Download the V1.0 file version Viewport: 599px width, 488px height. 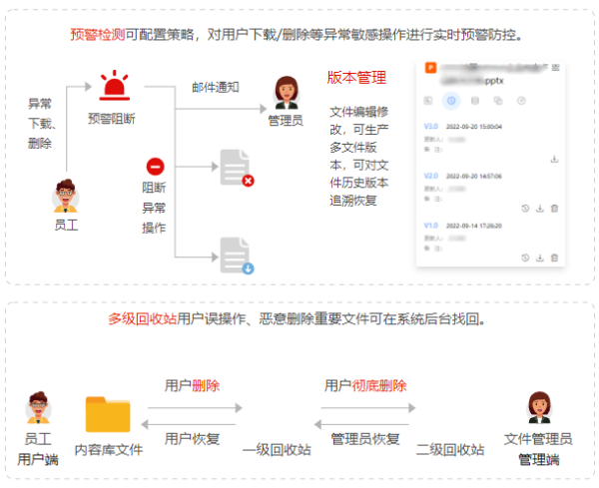(540, 258)
